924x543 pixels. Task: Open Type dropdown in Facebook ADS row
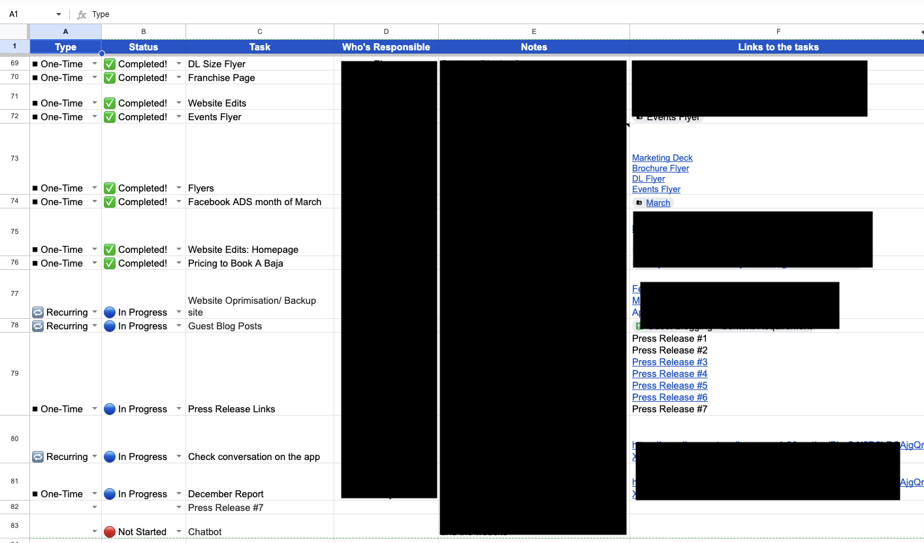click(95, 202)
